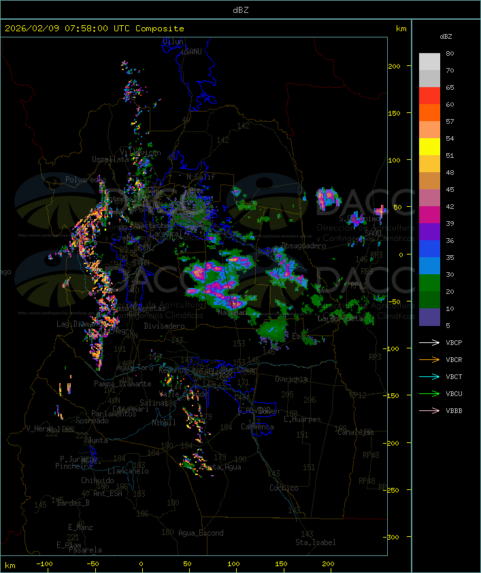
Task: Click the Chihuido place label
Action: 97,480
